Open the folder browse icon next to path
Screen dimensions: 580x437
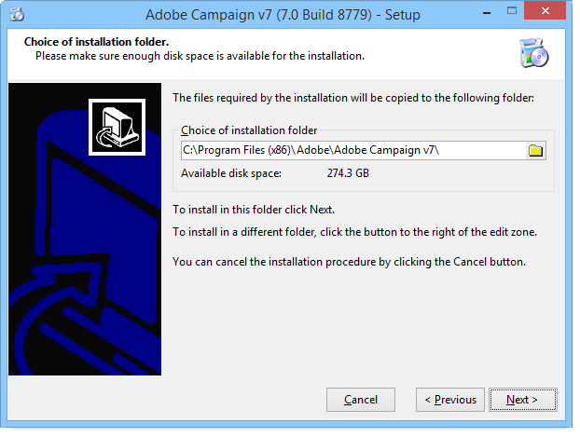535,151
